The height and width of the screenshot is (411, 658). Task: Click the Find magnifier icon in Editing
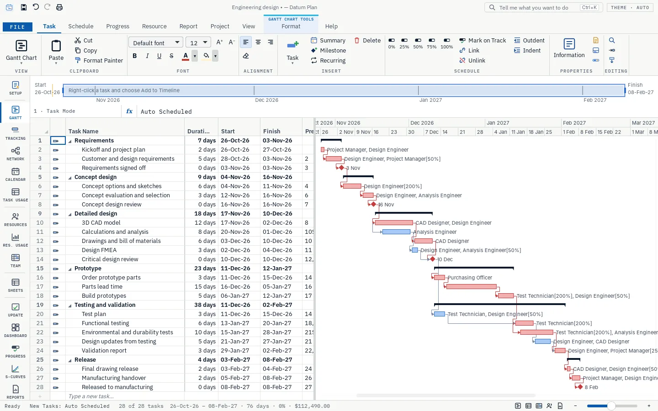(x=612, y=40)
